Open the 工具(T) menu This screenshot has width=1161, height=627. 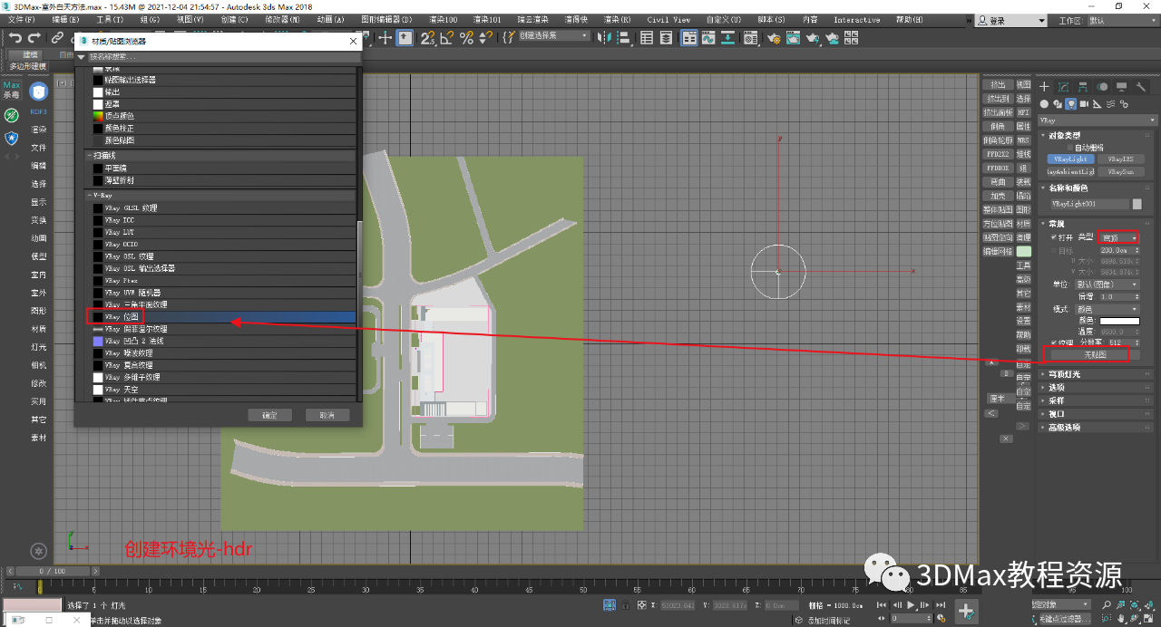pos(110,20)
